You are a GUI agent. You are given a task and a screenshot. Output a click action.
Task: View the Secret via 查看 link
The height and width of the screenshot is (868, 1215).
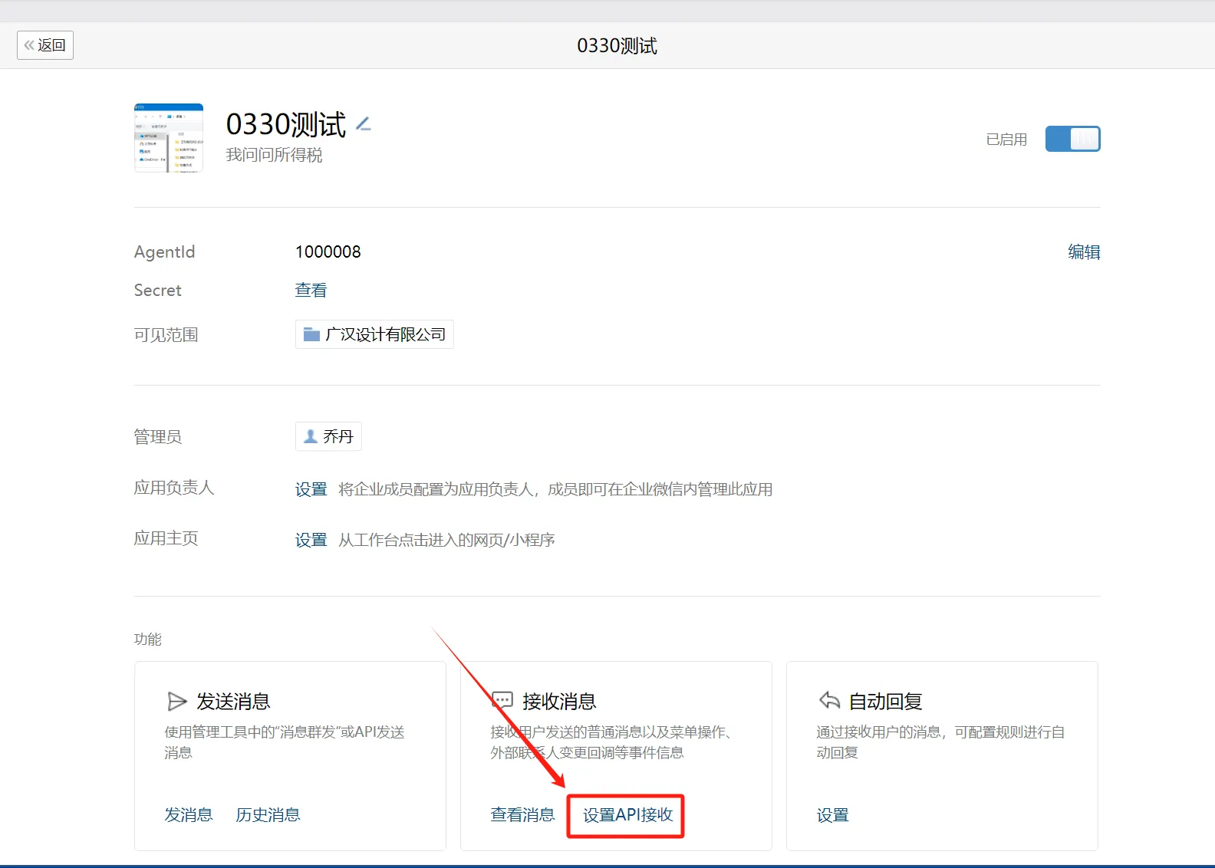click(311, 291)
